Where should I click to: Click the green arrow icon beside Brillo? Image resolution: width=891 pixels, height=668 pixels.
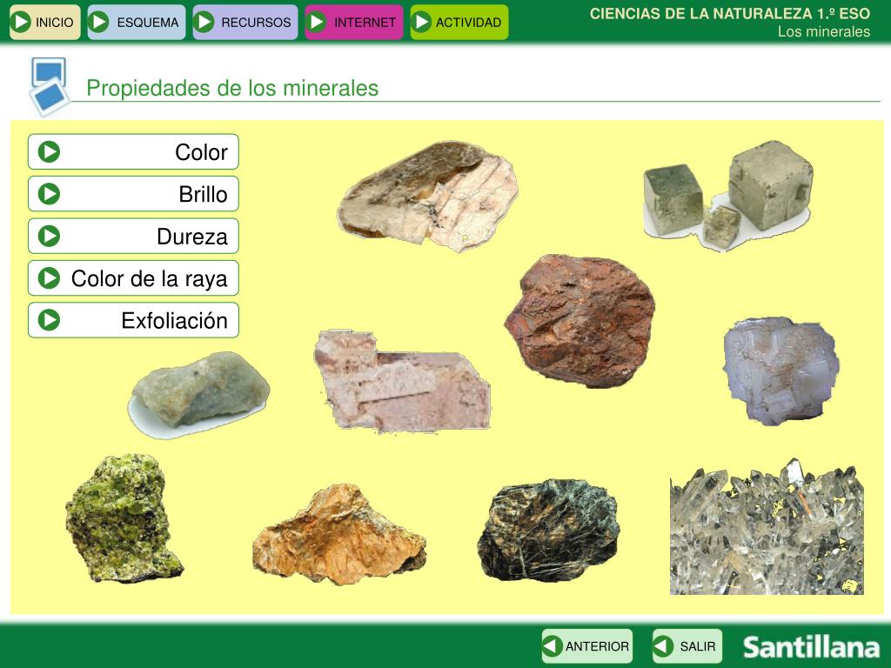click(49, 194)
